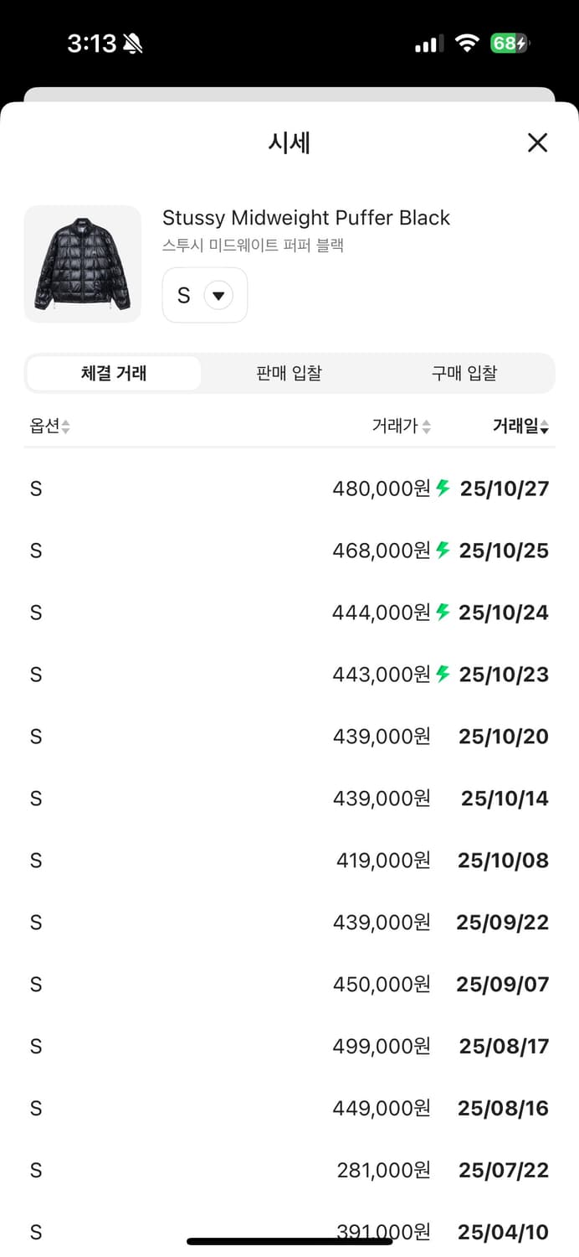
Task: Open the 구매 입찰 tab
Action: [465, 374]
